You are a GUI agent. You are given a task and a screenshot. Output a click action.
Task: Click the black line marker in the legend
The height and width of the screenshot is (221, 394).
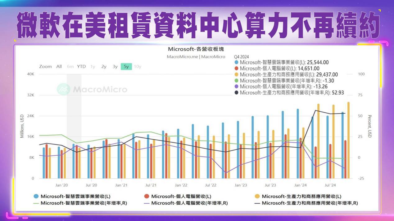[x=257, y=203]
